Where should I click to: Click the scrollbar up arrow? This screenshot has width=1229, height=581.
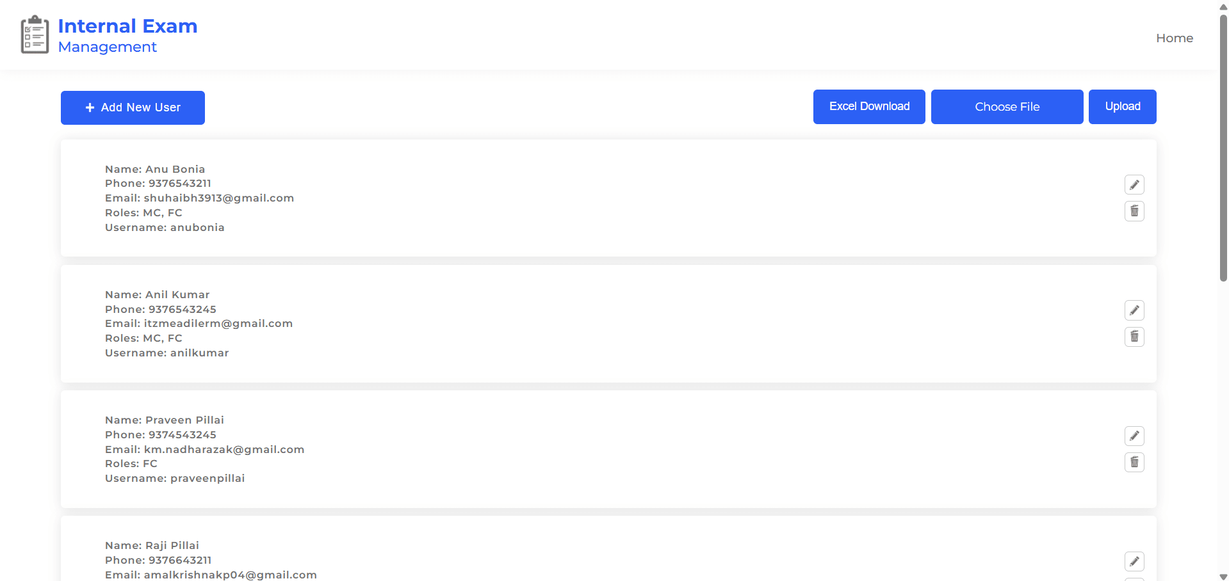[1223, 6]
